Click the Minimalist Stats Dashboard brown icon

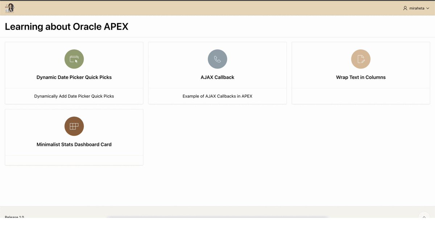click(74, 126)
